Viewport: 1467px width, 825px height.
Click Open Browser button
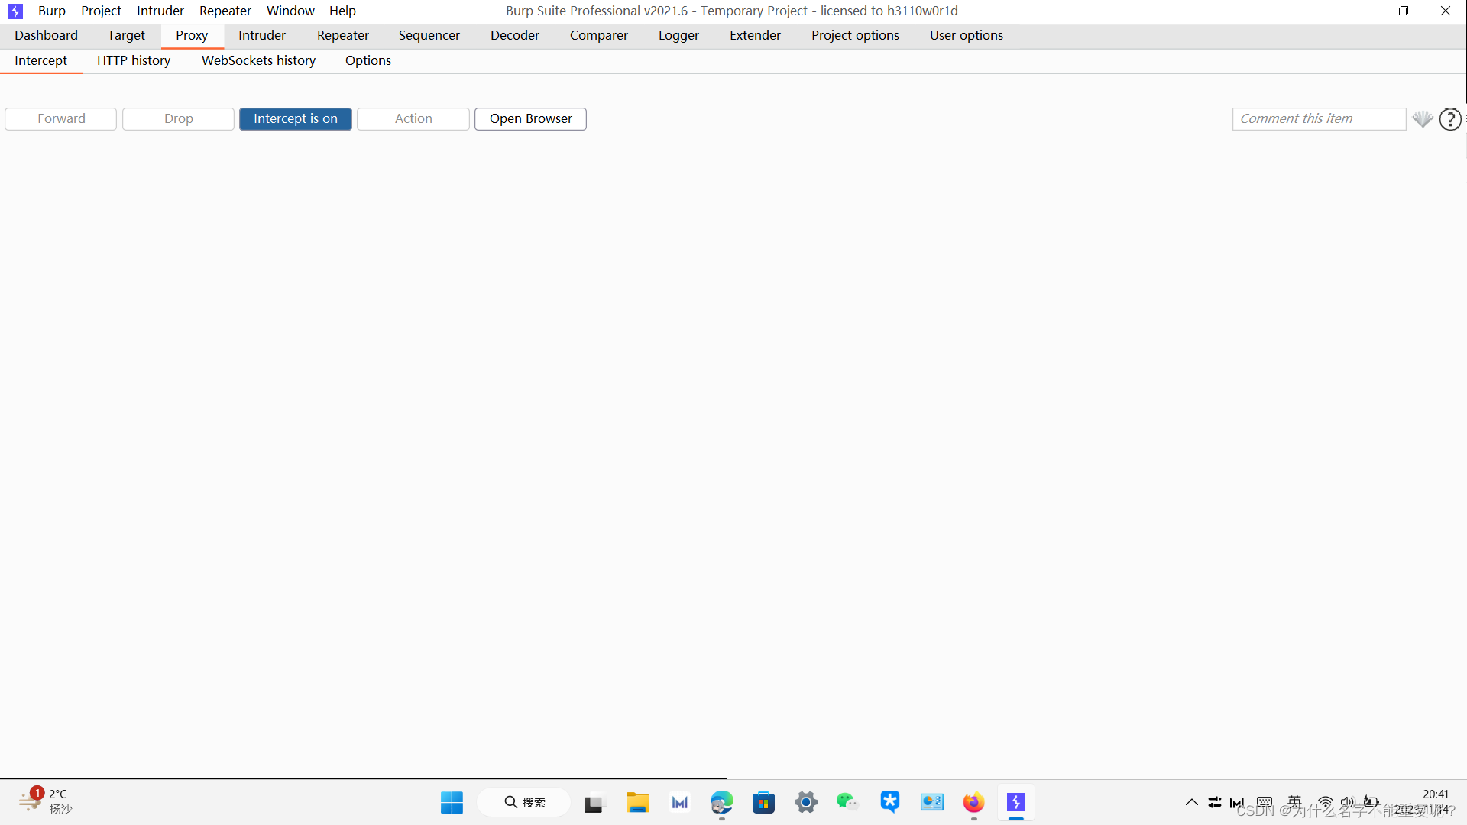530,119
